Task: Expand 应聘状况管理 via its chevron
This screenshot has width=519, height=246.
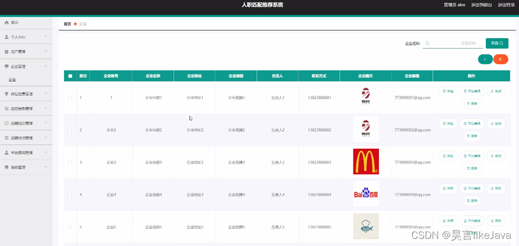Action: [46, 137]
